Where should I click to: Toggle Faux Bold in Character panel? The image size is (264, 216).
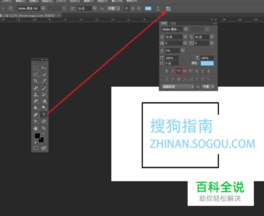click(167, 71)
